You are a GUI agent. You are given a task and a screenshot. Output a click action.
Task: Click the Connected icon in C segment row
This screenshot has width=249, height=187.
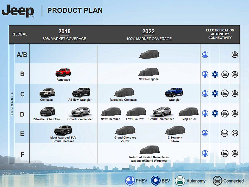click(x=235, y=93)
